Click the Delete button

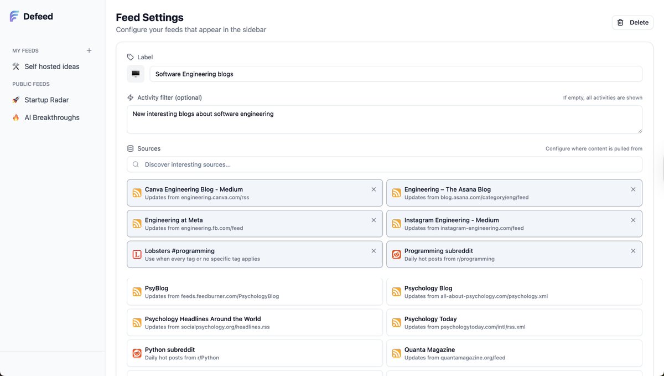coord(632,23)
